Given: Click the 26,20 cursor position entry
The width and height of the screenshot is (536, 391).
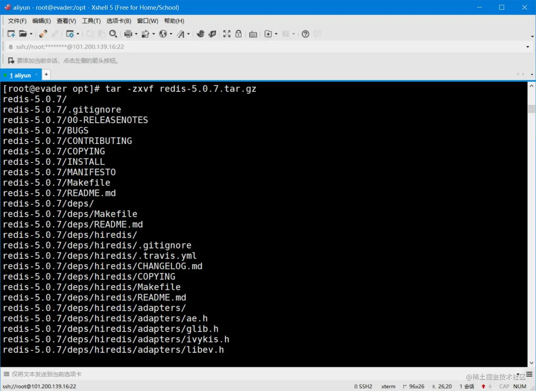Looking at the screenshot, I should (x=442, y=387).
